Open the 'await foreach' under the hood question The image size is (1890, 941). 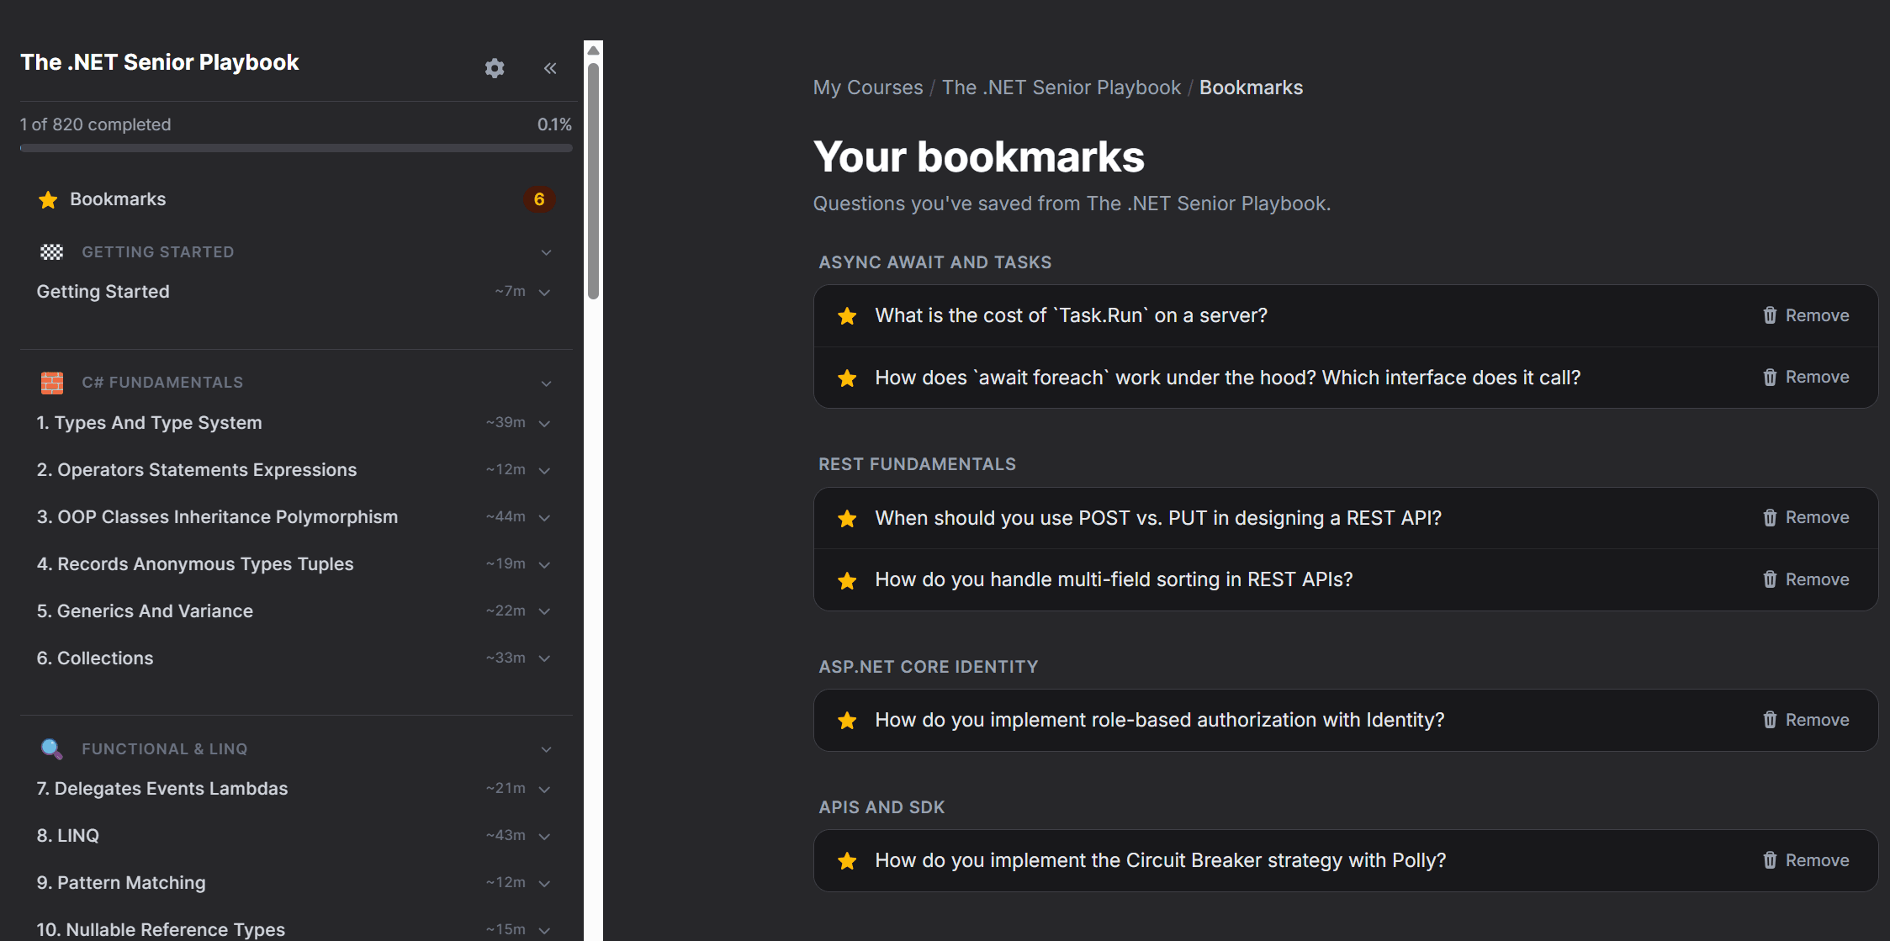click(1228, 378)
